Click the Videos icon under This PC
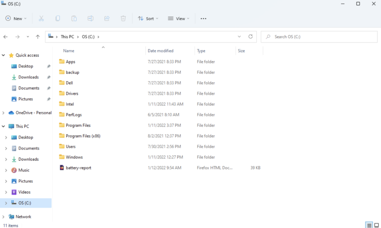381x228 pixels. pos(14,192)
